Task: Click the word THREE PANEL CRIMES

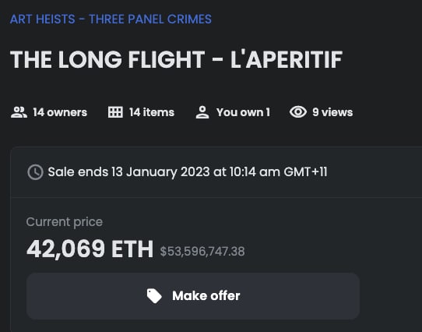Action: pos(150,19)
